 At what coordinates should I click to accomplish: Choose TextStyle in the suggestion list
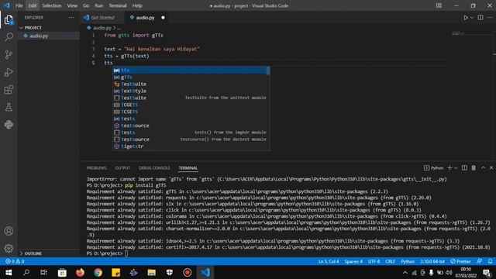click(x=191, y=91)
